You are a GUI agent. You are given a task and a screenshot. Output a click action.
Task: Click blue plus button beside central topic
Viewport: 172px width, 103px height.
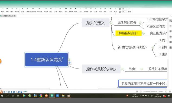pos(70,63)
